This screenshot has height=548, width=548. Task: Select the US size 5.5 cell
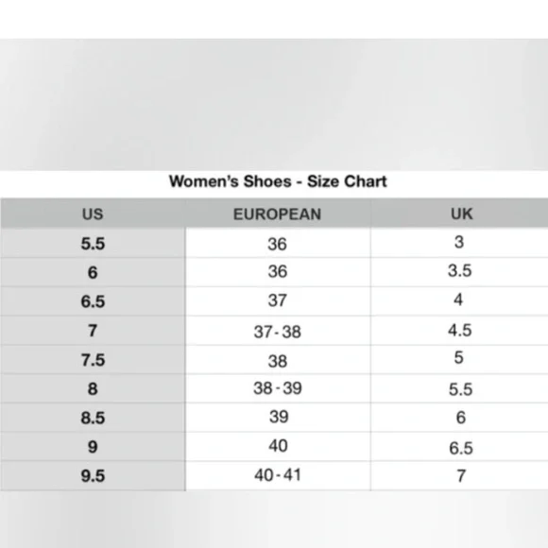click(93, 243)
